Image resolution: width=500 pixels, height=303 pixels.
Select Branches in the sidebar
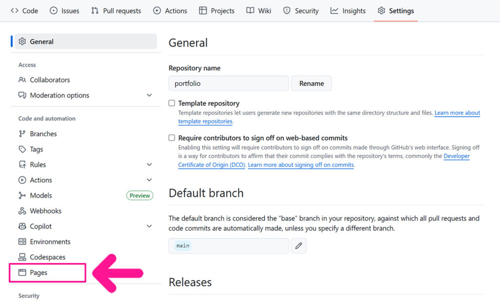coord(43,134)
